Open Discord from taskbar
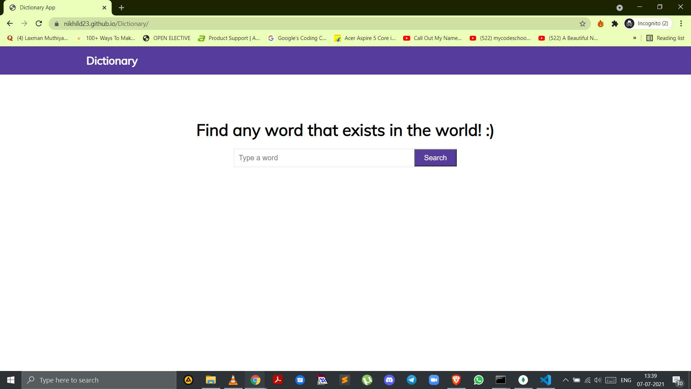The height and width of the screenshot is (389, 691). (x=389, y=380)
